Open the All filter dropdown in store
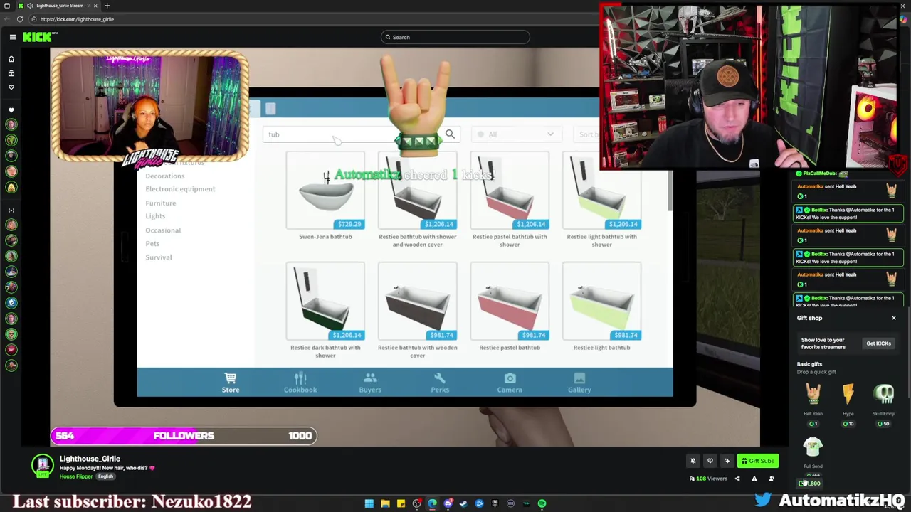The height and width of the screenshot is (512, 911). [x=516, y=134]
